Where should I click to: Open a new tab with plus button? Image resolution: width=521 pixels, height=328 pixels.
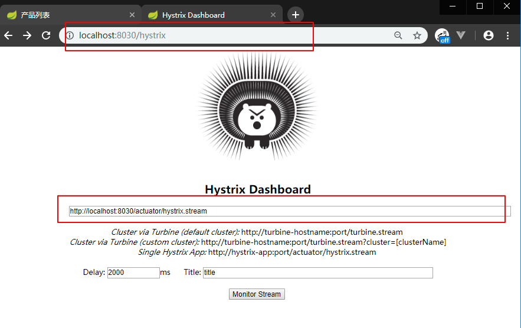pos(296,15)
